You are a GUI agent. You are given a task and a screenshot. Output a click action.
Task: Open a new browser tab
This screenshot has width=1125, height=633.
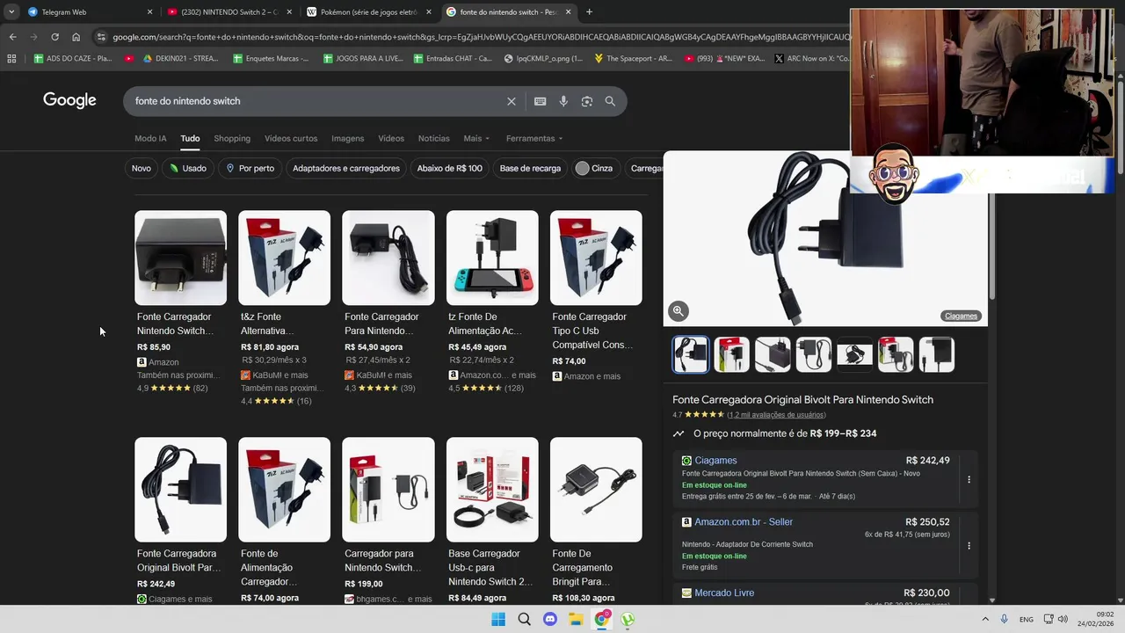click(589, 12)
